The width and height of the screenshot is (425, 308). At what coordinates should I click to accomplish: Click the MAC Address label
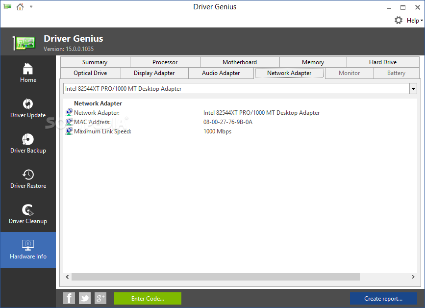93,122
